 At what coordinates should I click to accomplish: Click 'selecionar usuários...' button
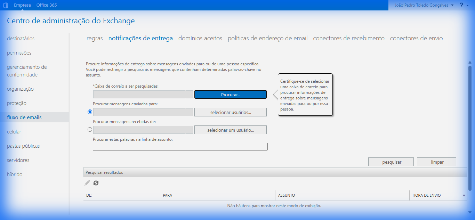click(230, 112)
